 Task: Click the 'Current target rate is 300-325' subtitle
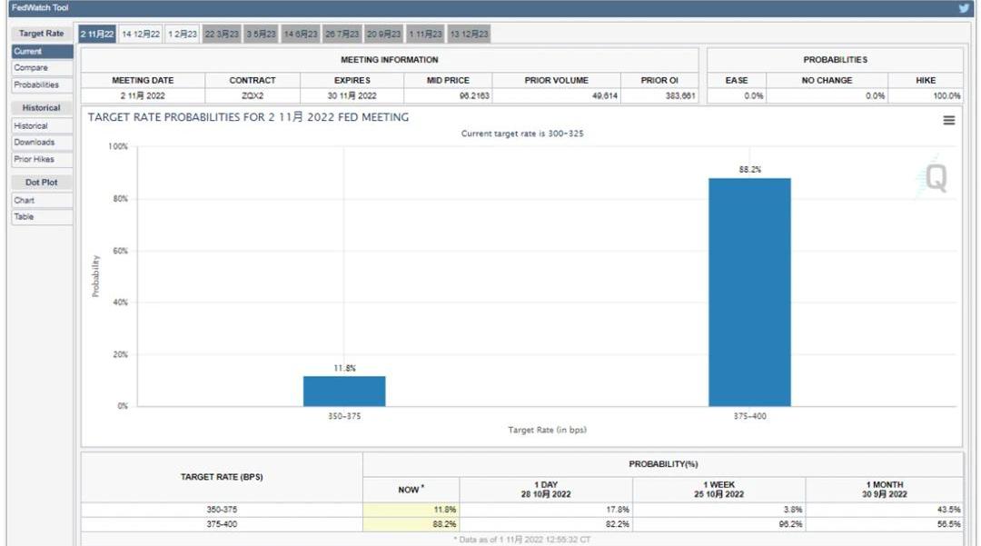pos(522,134)
